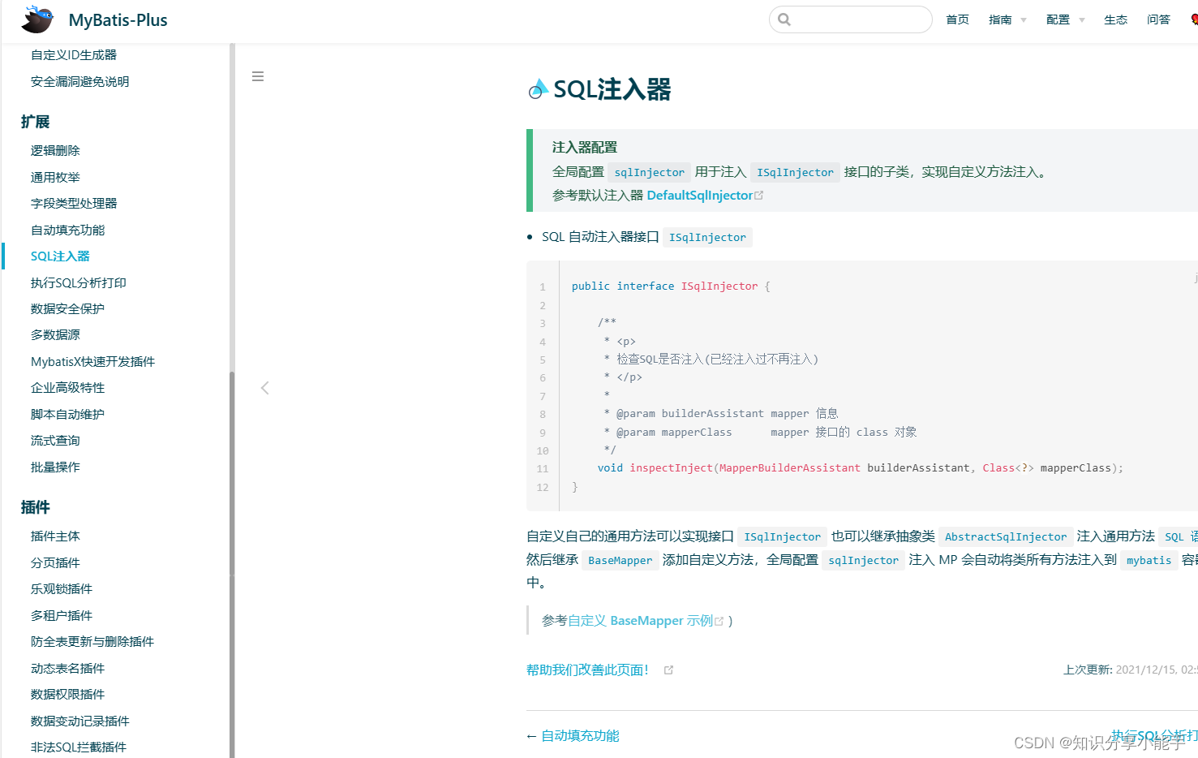
Task: Click the icon before SQL注入器 heading
Action: click(538, 89)
